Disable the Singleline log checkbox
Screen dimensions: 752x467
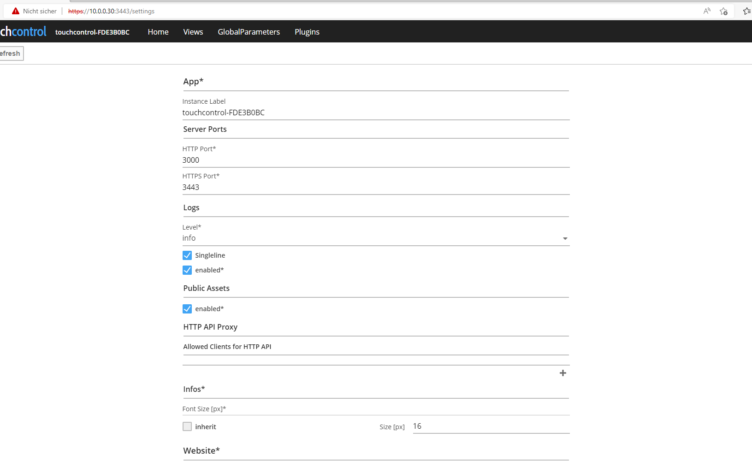(187, 255)
